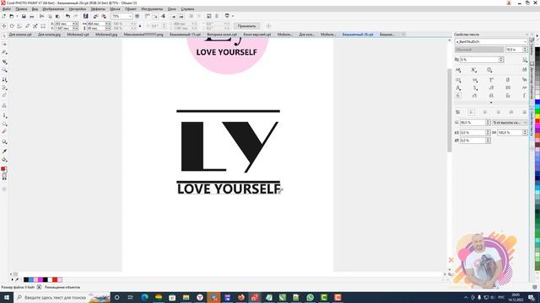Click the superscript position X icon
The height and width of the screenshot is (303, 540).
pyautogui.click(x=474, y=70)
